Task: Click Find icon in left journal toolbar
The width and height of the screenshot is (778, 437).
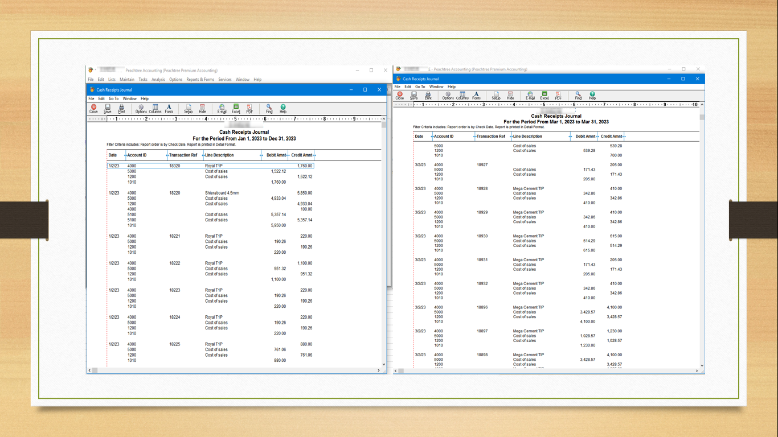Action: coord(269,109)
